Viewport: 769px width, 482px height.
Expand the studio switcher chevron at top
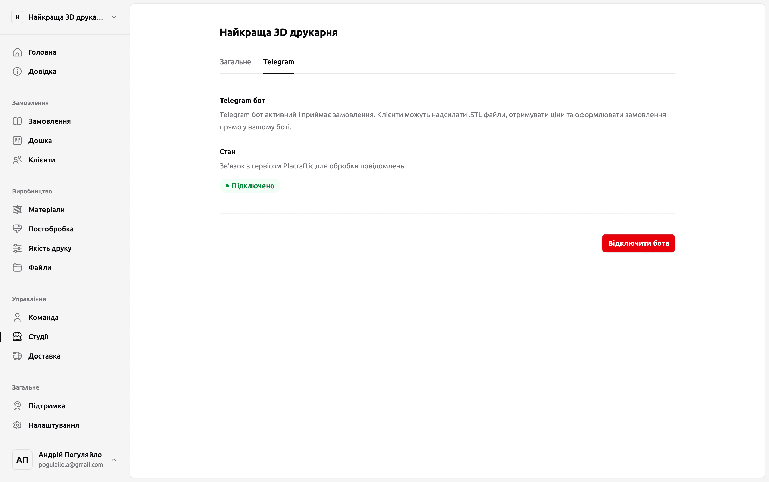click(114, 17)
